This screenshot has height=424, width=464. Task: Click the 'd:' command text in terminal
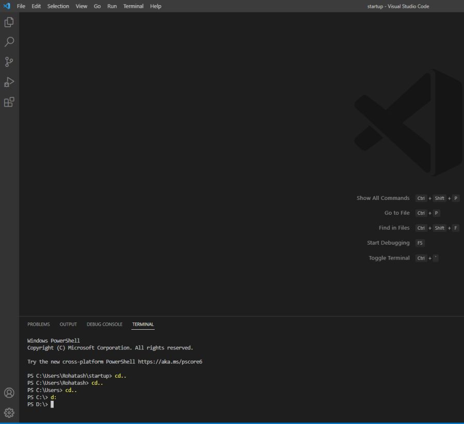[54, 397]
